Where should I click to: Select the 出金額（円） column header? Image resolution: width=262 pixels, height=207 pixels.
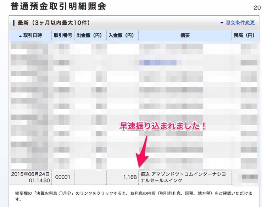90,35
